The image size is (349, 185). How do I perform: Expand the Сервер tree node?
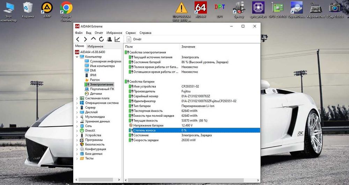[x=77, y=108]
